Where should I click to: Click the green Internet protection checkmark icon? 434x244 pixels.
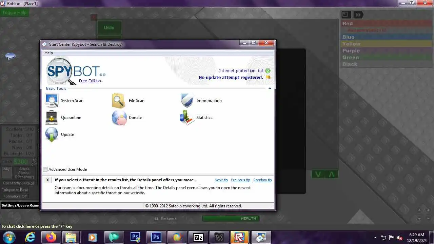click(268, 71)
